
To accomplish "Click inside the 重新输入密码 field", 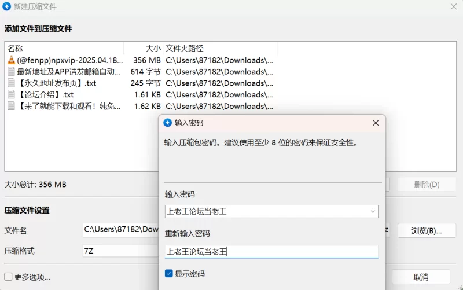I will click(x=271, y=252).
